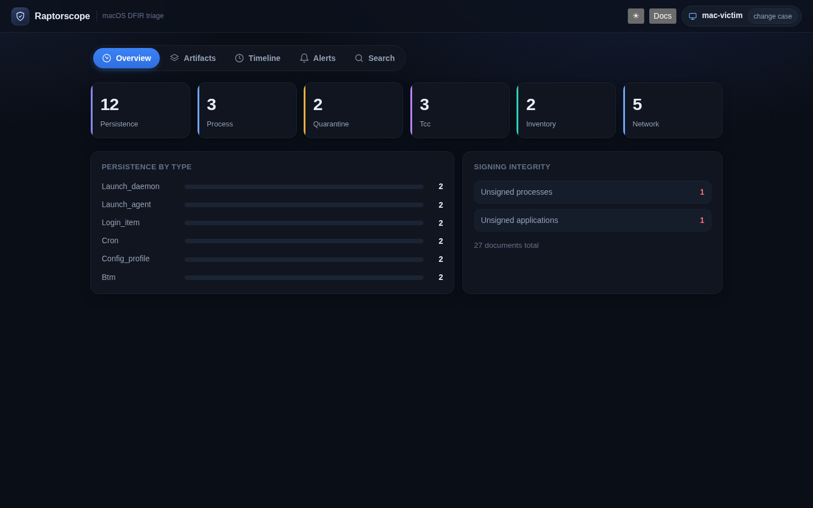Open the Network card showing 5
The height and width of the screenshot is (508, 813).
673,111
